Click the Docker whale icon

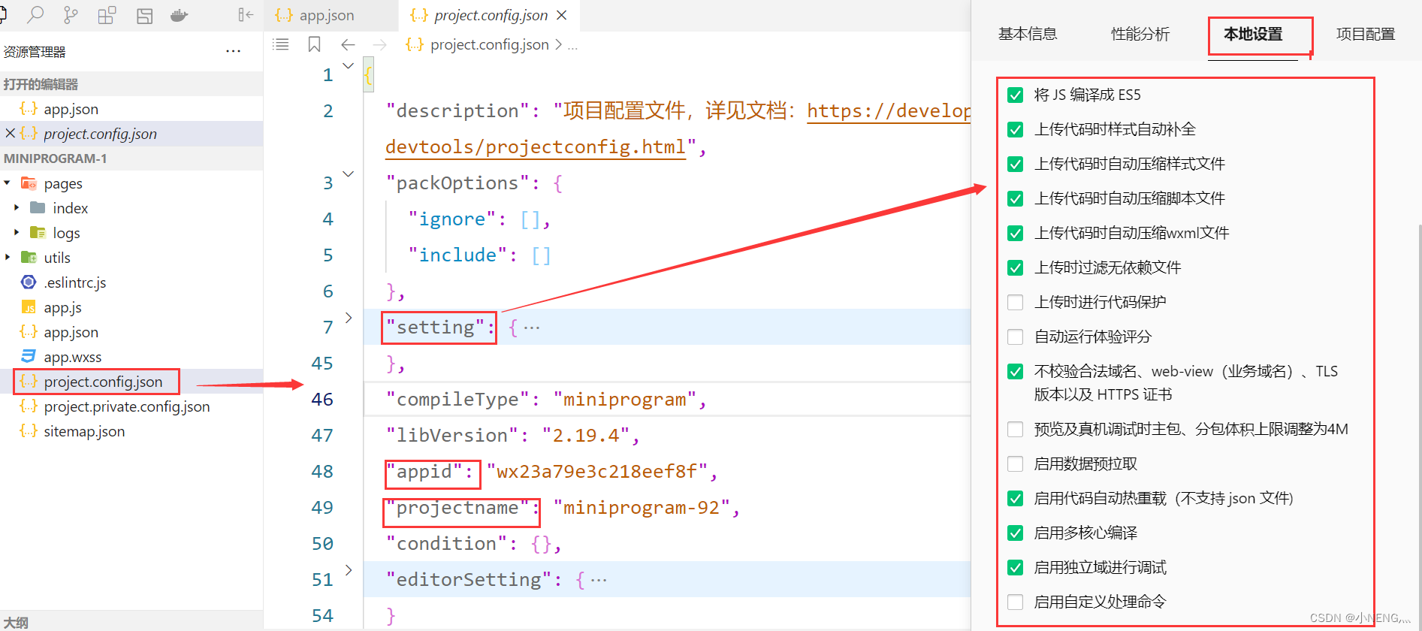[x=180, y=15]
